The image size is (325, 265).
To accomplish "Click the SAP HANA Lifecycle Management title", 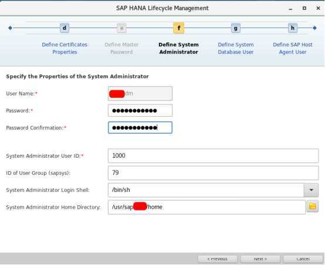I will 162,8.
